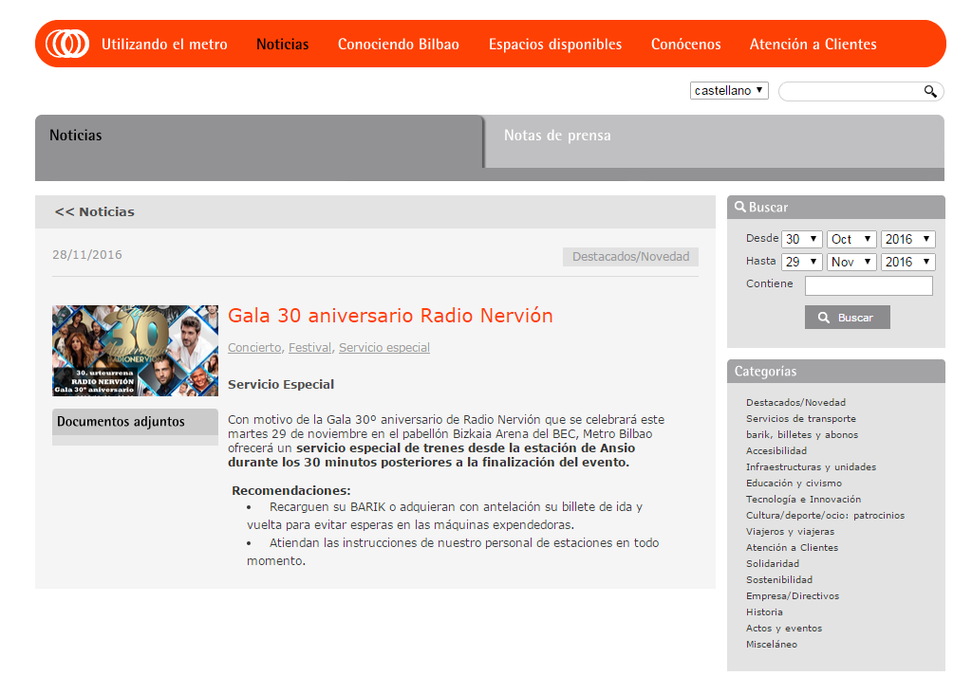Select the Solidaridad category

[x=773, y=563]
